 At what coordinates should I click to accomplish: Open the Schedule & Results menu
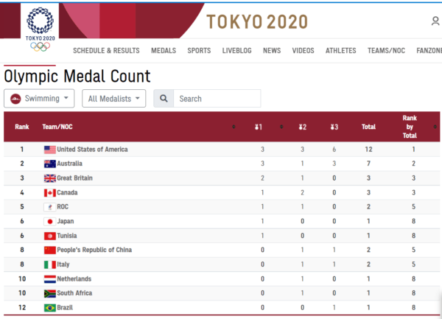(x=106, y=51)
